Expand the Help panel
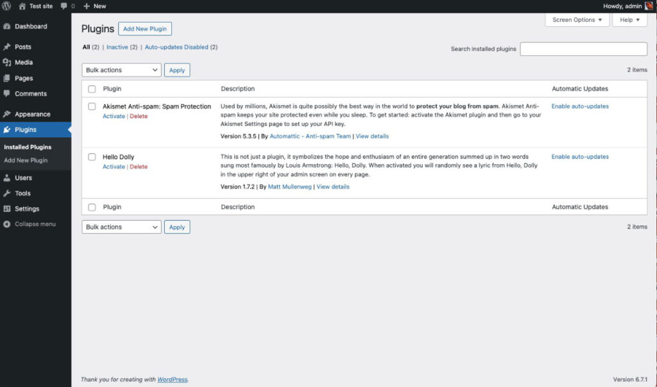The height and width of the screenshot is (387, 657). pos(630,20)
